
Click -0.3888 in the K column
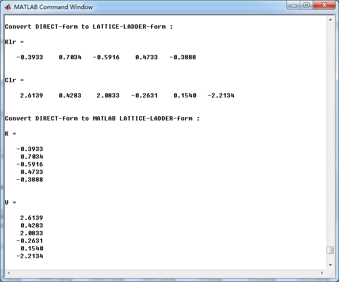(x=30, y=180)
